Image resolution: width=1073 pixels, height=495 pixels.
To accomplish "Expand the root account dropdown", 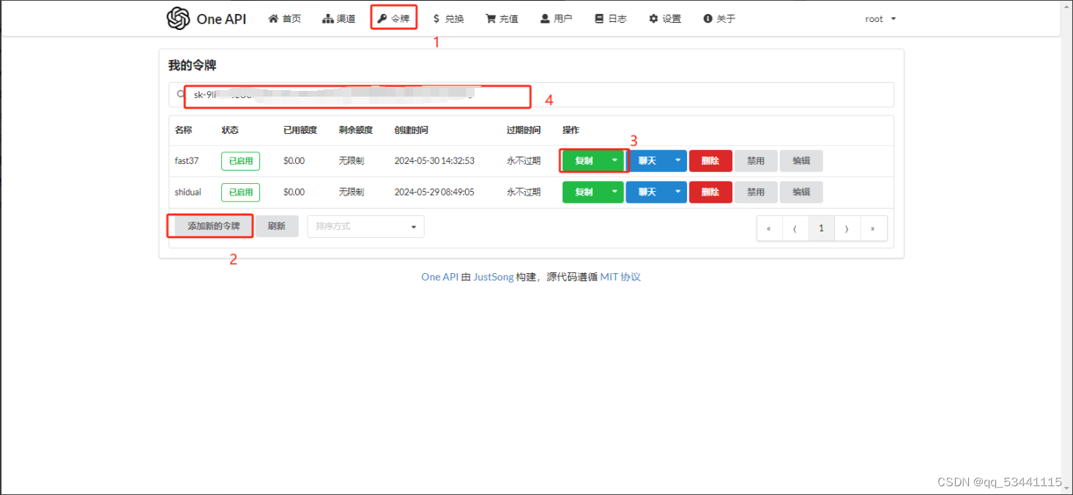I will click(x=879, y=18).
